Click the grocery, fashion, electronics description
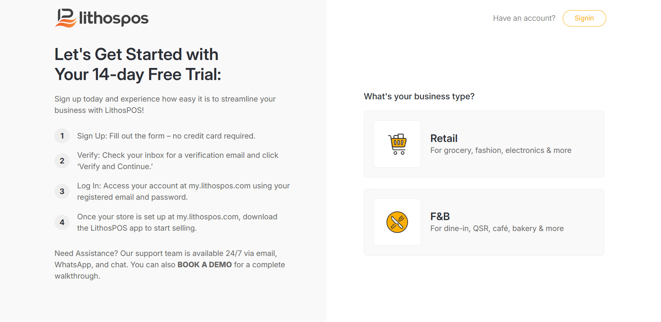 [501, 150]
